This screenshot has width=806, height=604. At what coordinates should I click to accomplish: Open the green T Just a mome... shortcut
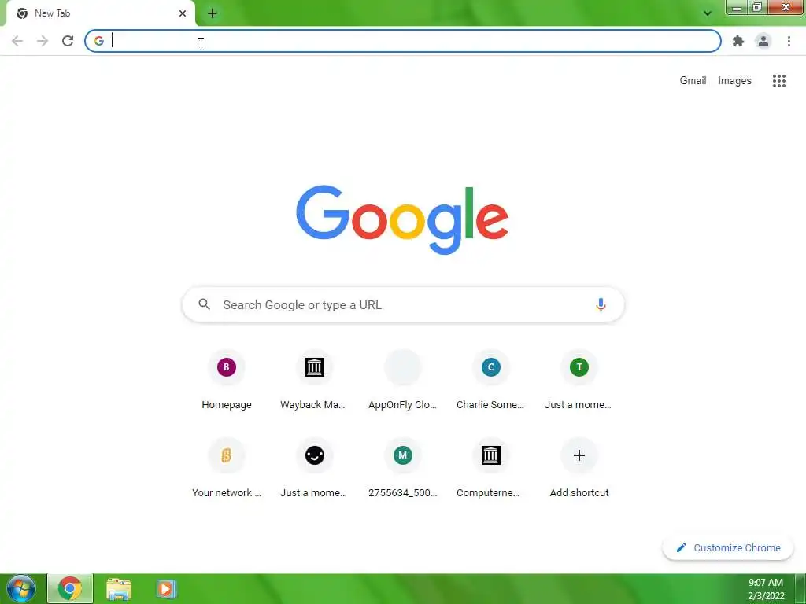coord(579,380)
